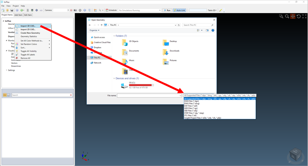This screenshot has height=166, width=308.
Task: Click the reset rotation icon in viewport
Action: 299,16
